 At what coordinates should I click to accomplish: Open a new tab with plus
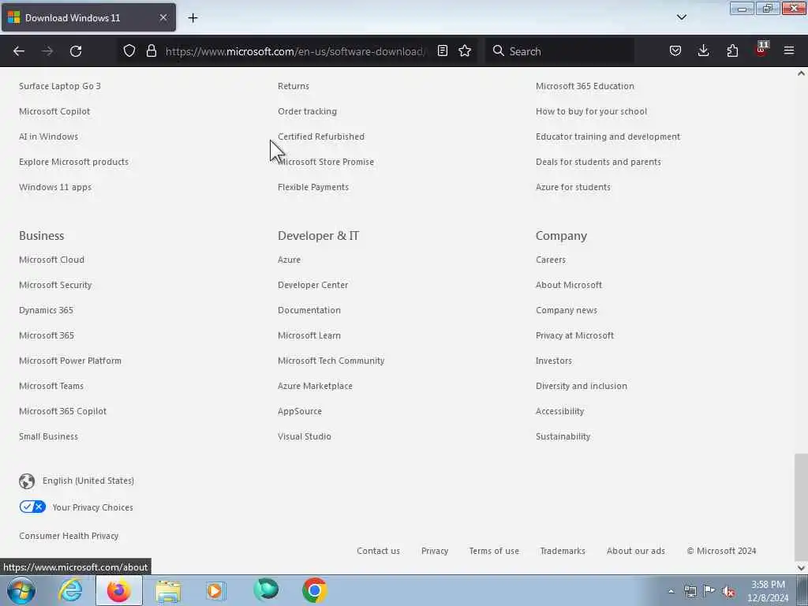tap(193, 18)
